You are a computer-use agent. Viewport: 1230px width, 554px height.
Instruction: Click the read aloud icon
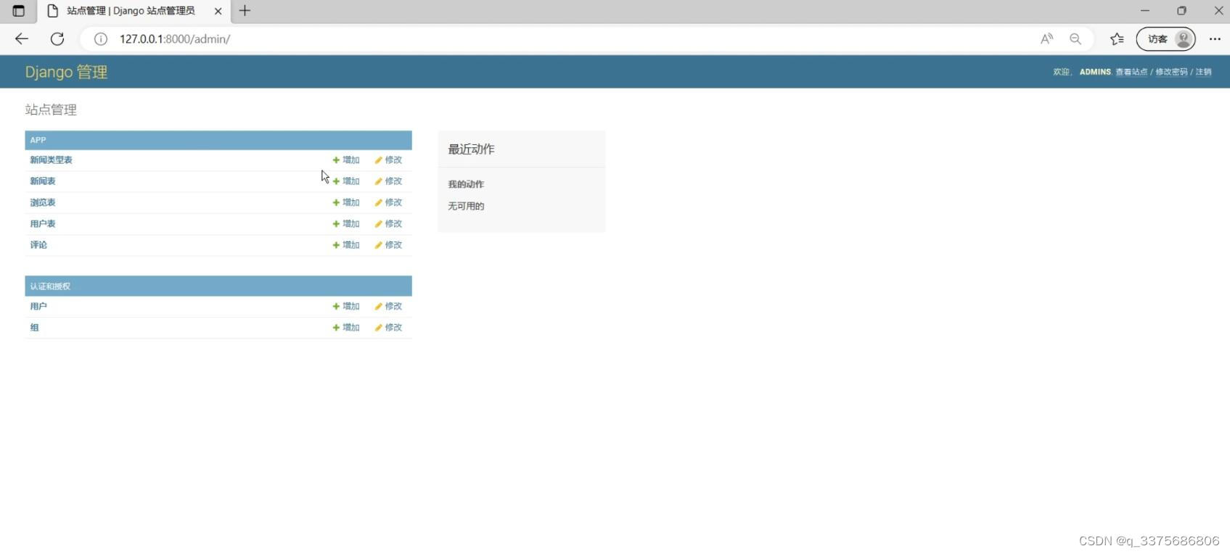pyautogui.click(x=1046, y=39)
